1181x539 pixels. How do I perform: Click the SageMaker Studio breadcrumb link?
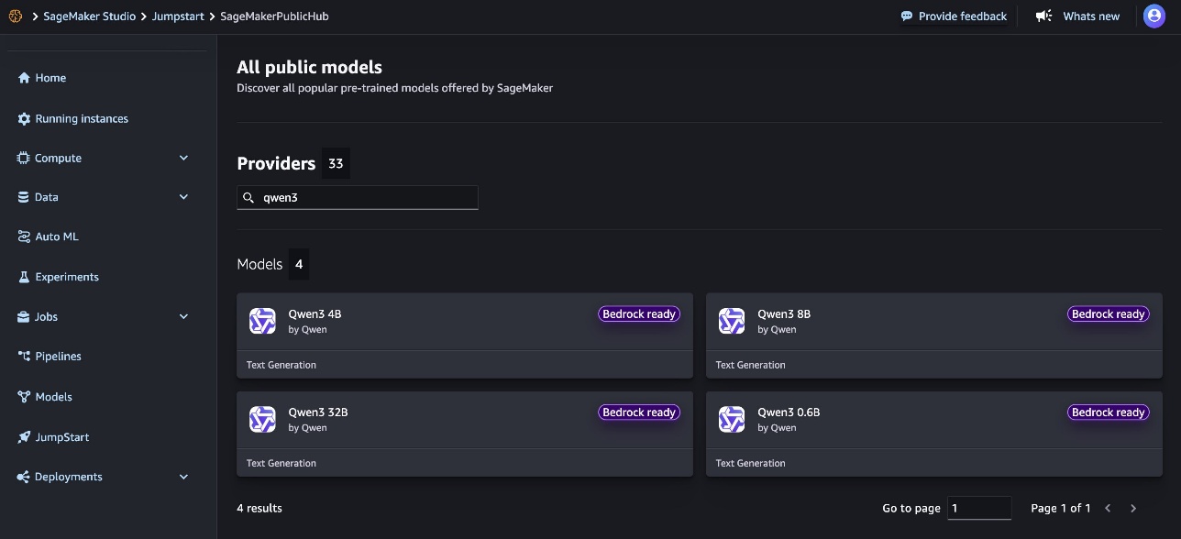point(90,16)
